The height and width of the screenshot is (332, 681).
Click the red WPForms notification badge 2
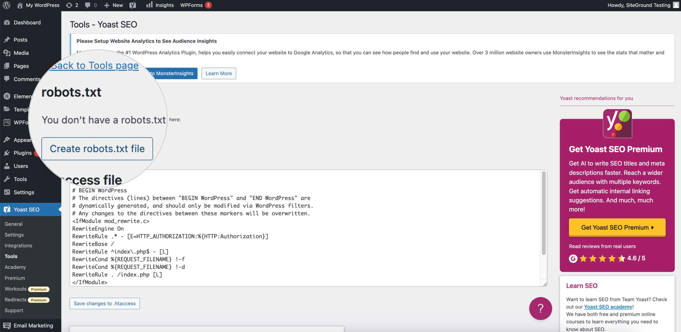[x=208, y=5]
